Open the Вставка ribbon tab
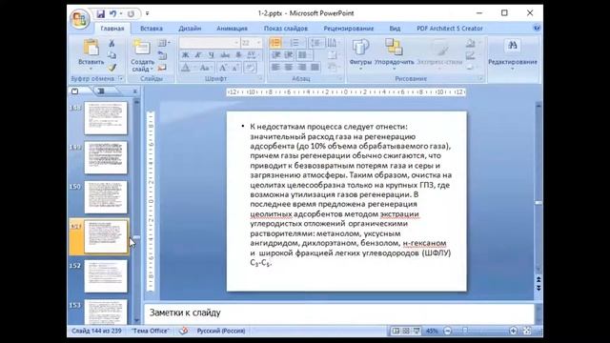 click(x=152, y=29)
